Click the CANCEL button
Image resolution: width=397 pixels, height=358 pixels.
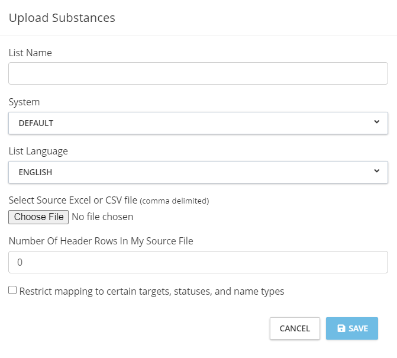pos(295,328)
